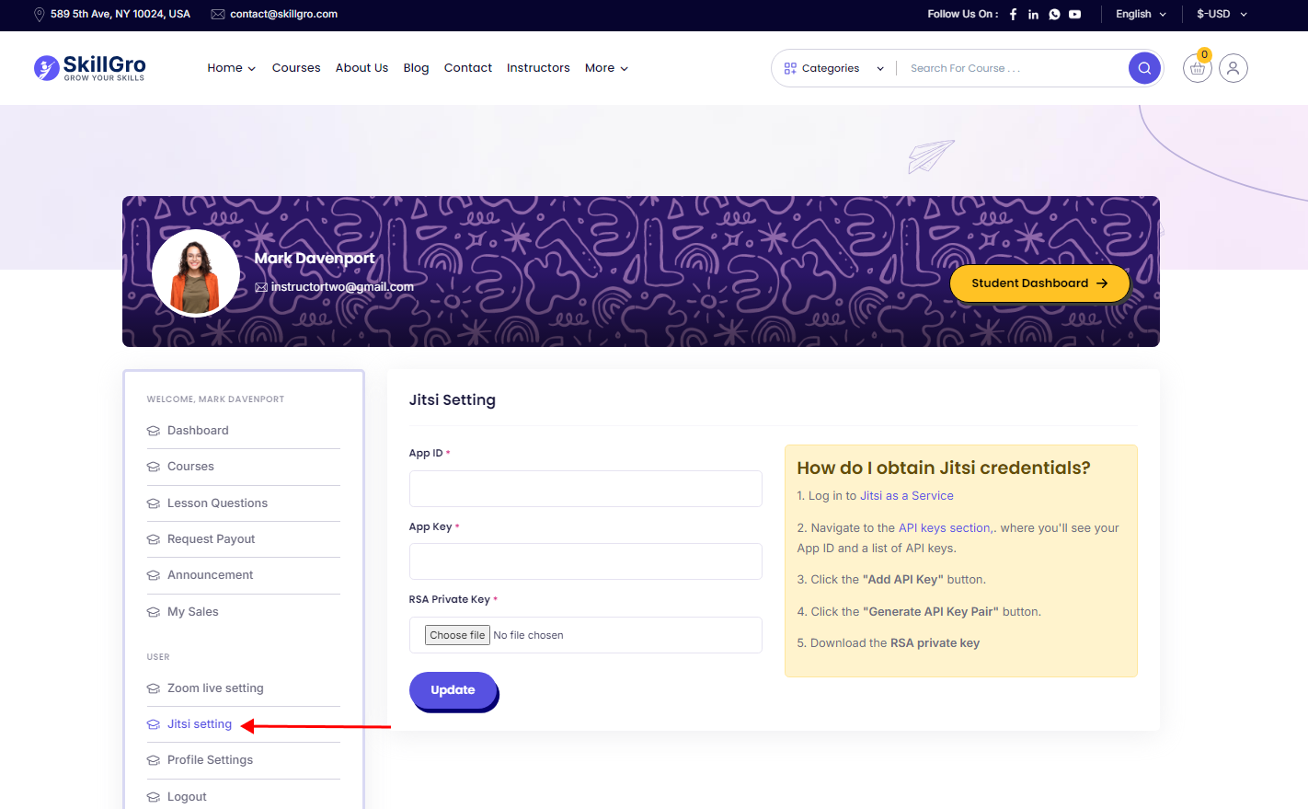Screen dimensions: 1308x809
Task: Open the Courses nav menu item
Action: point(296,68)
